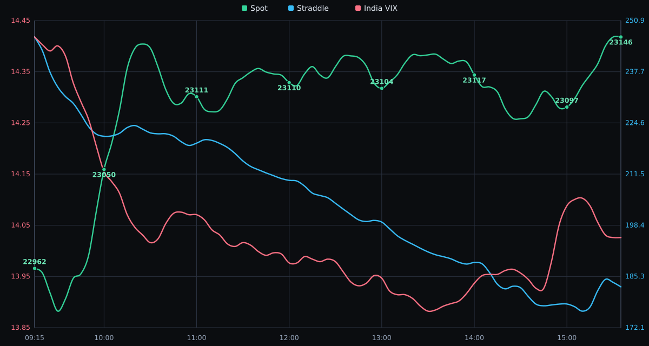Click the 14.45 VIX axis value
This screenshot has height=346, width=649.
[21, 21]
